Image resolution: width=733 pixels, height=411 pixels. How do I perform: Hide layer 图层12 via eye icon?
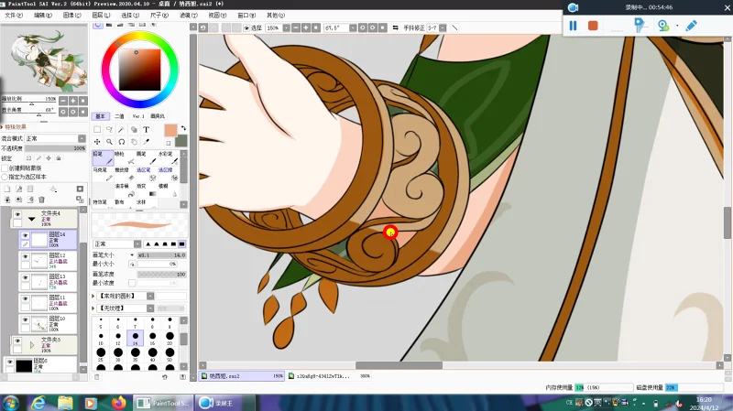(26, 256)
